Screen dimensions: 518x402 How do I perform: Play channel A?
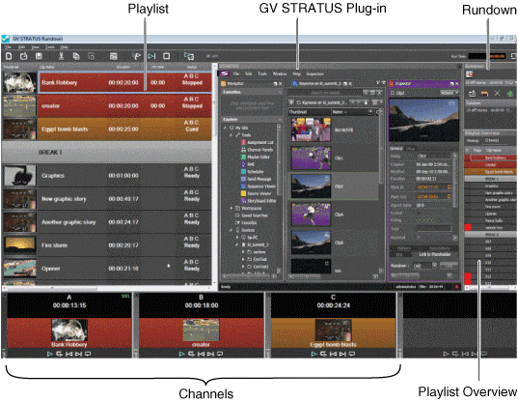50,354
